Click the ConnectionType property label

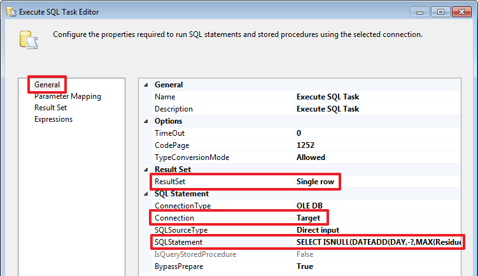183,206
